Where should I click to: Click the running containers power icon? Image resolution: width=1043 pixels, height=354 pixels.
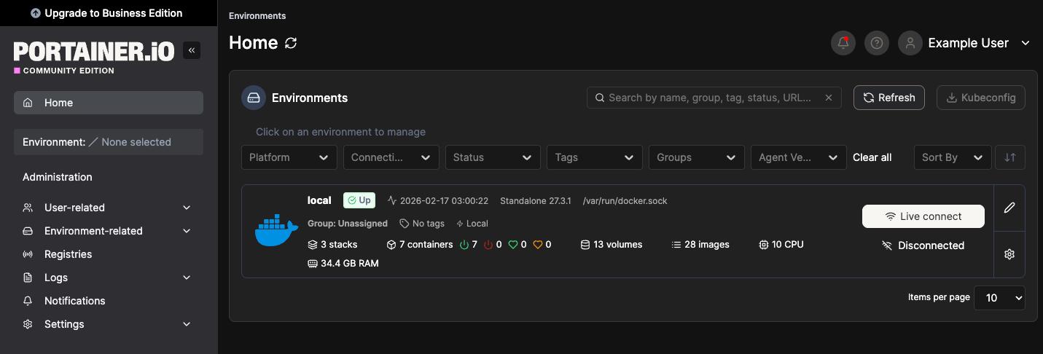click(x=464, y=245)
